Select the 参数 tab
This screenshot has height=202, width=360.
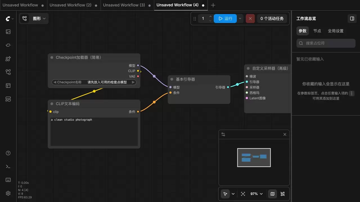point(303,31)
